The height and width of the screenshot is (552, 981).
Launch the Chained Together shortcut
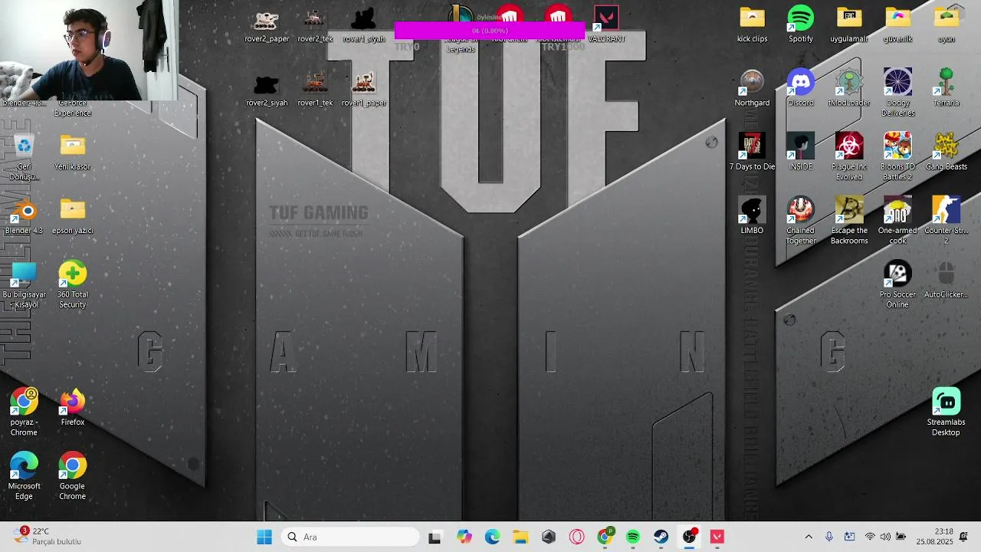coord(801,221)
